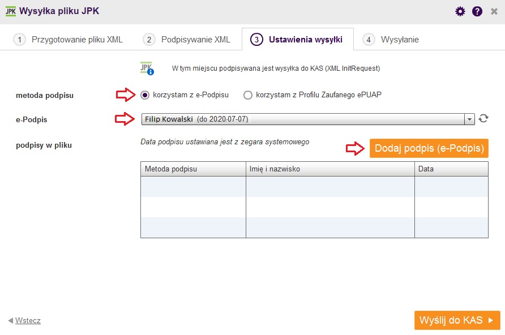Open the 'Wysyłanie' step tab

coord(391,40)
